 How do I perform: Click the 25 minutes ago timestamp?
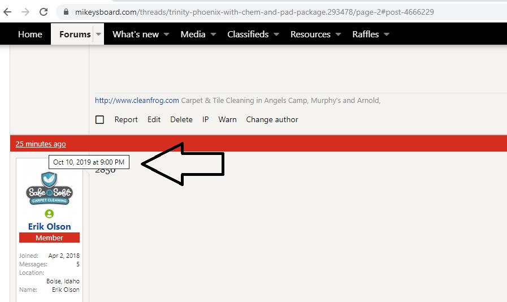(x=41, y=144)
